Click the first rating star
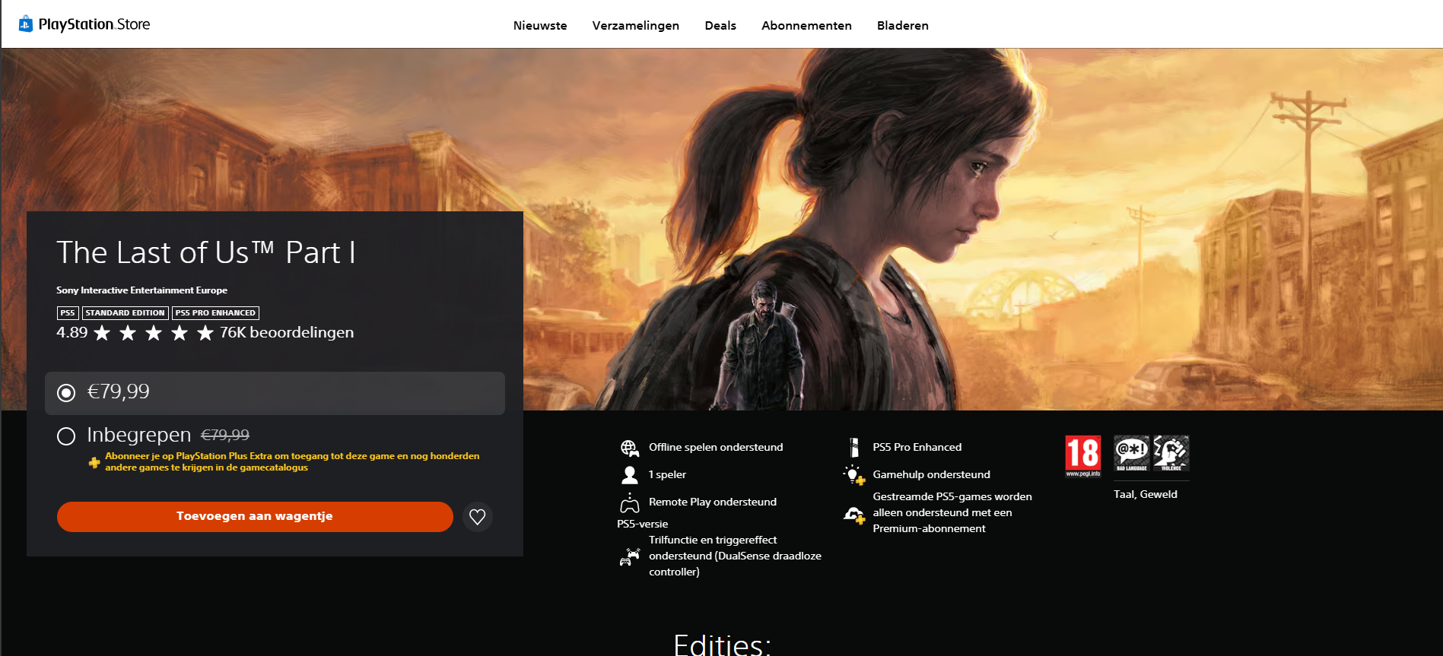Image resolution: width=1443 pixels, height=656 pixels. (x=102, y=333)
